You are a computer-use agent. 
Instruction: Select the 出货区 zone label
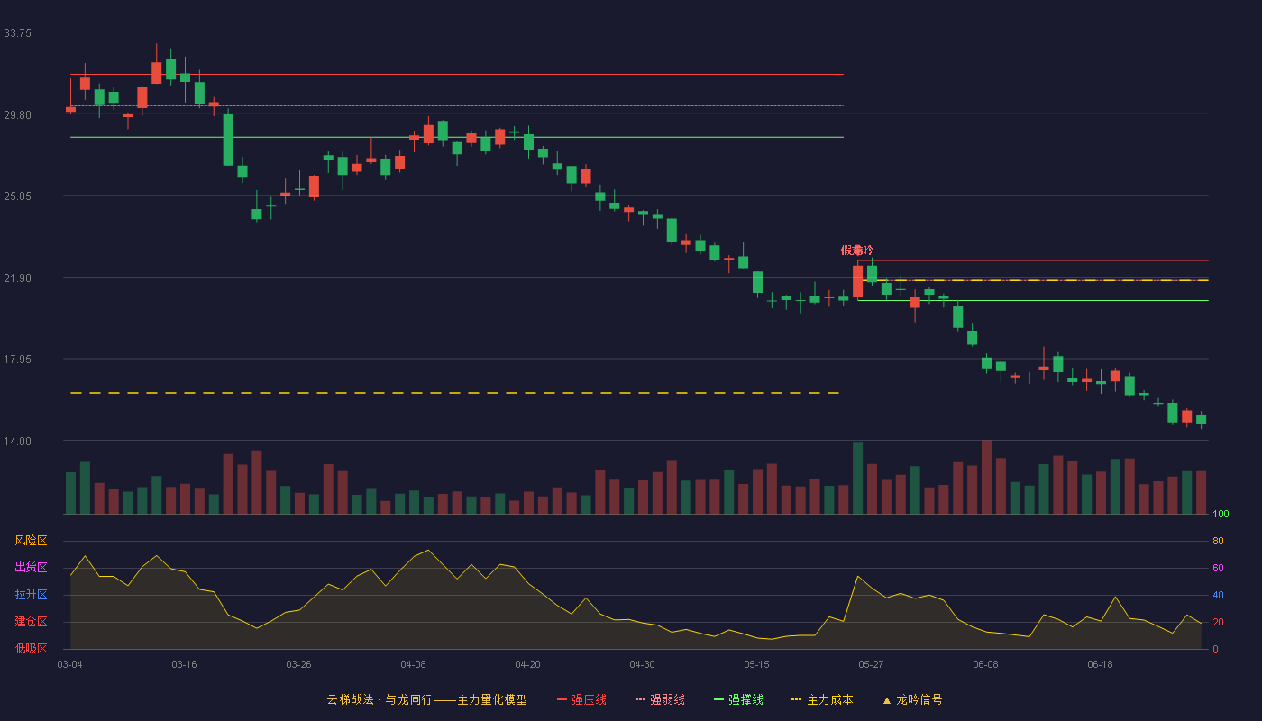point(31,568)
